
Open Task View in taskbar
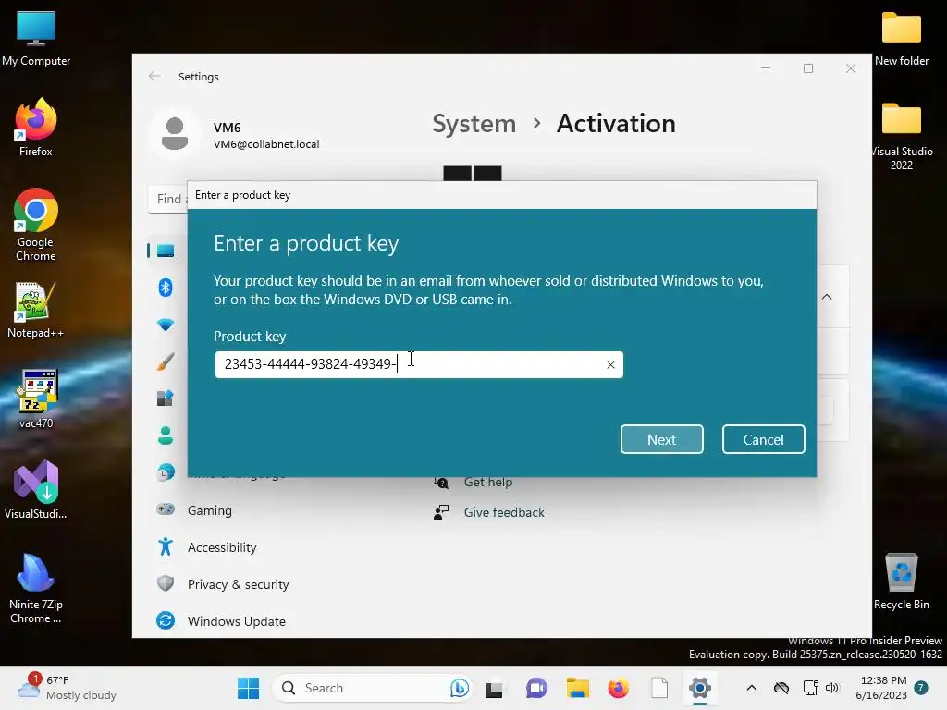coord(494,688)
